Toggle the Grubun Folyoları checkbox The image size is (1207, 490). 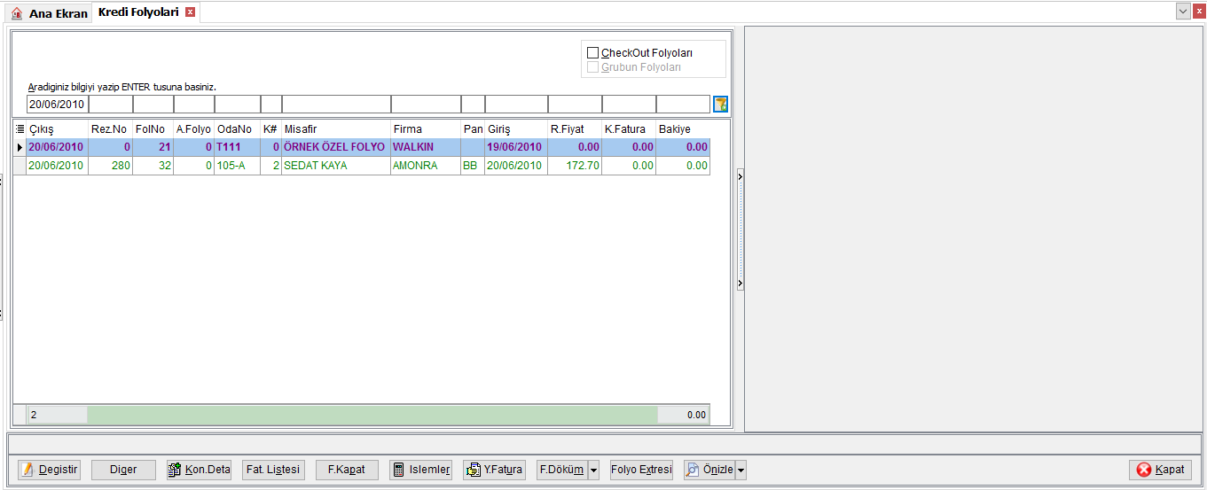(592, 67)
